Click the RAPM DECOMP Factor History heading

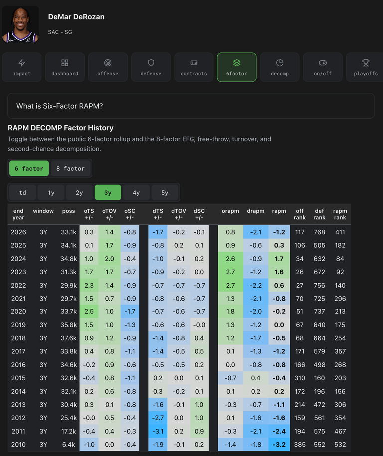pyautogui.click(x=60, y=128)
